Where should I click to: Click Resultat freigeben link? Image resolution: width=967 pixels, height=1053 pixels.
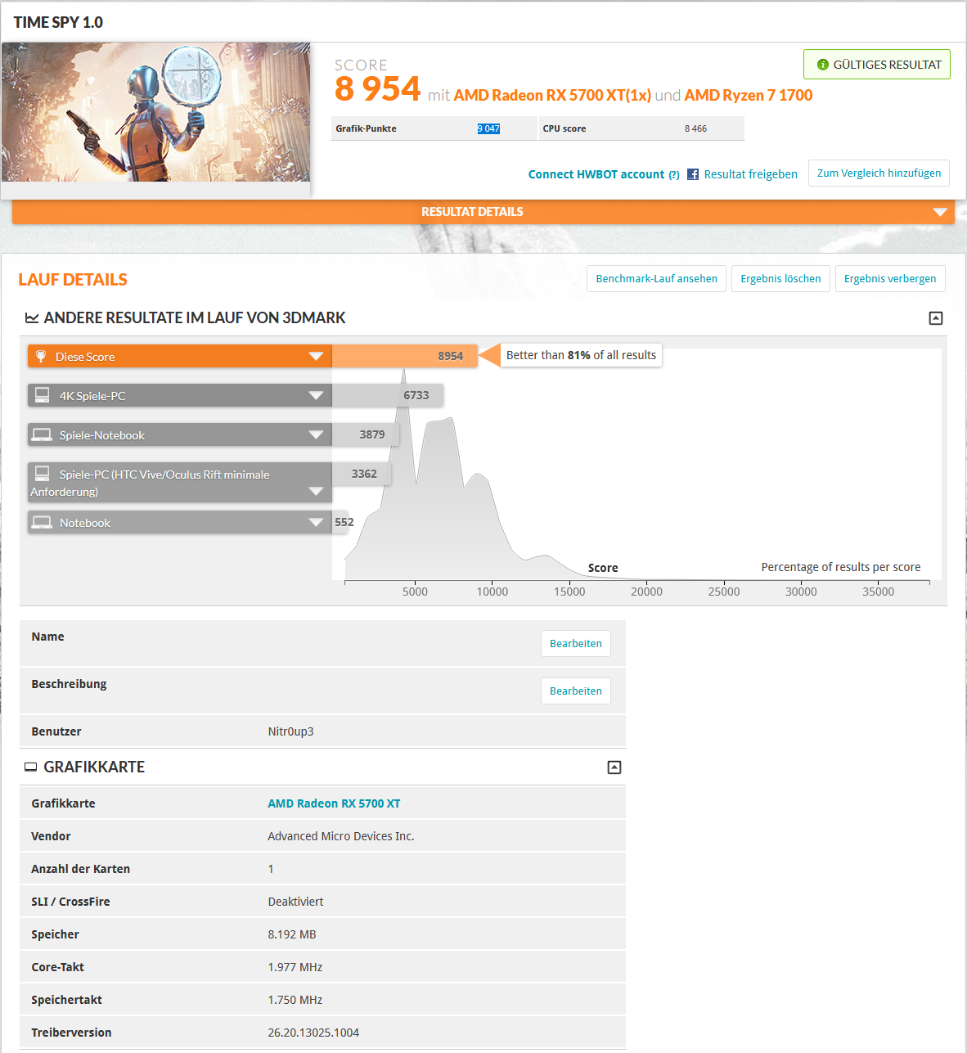(750, 174)
